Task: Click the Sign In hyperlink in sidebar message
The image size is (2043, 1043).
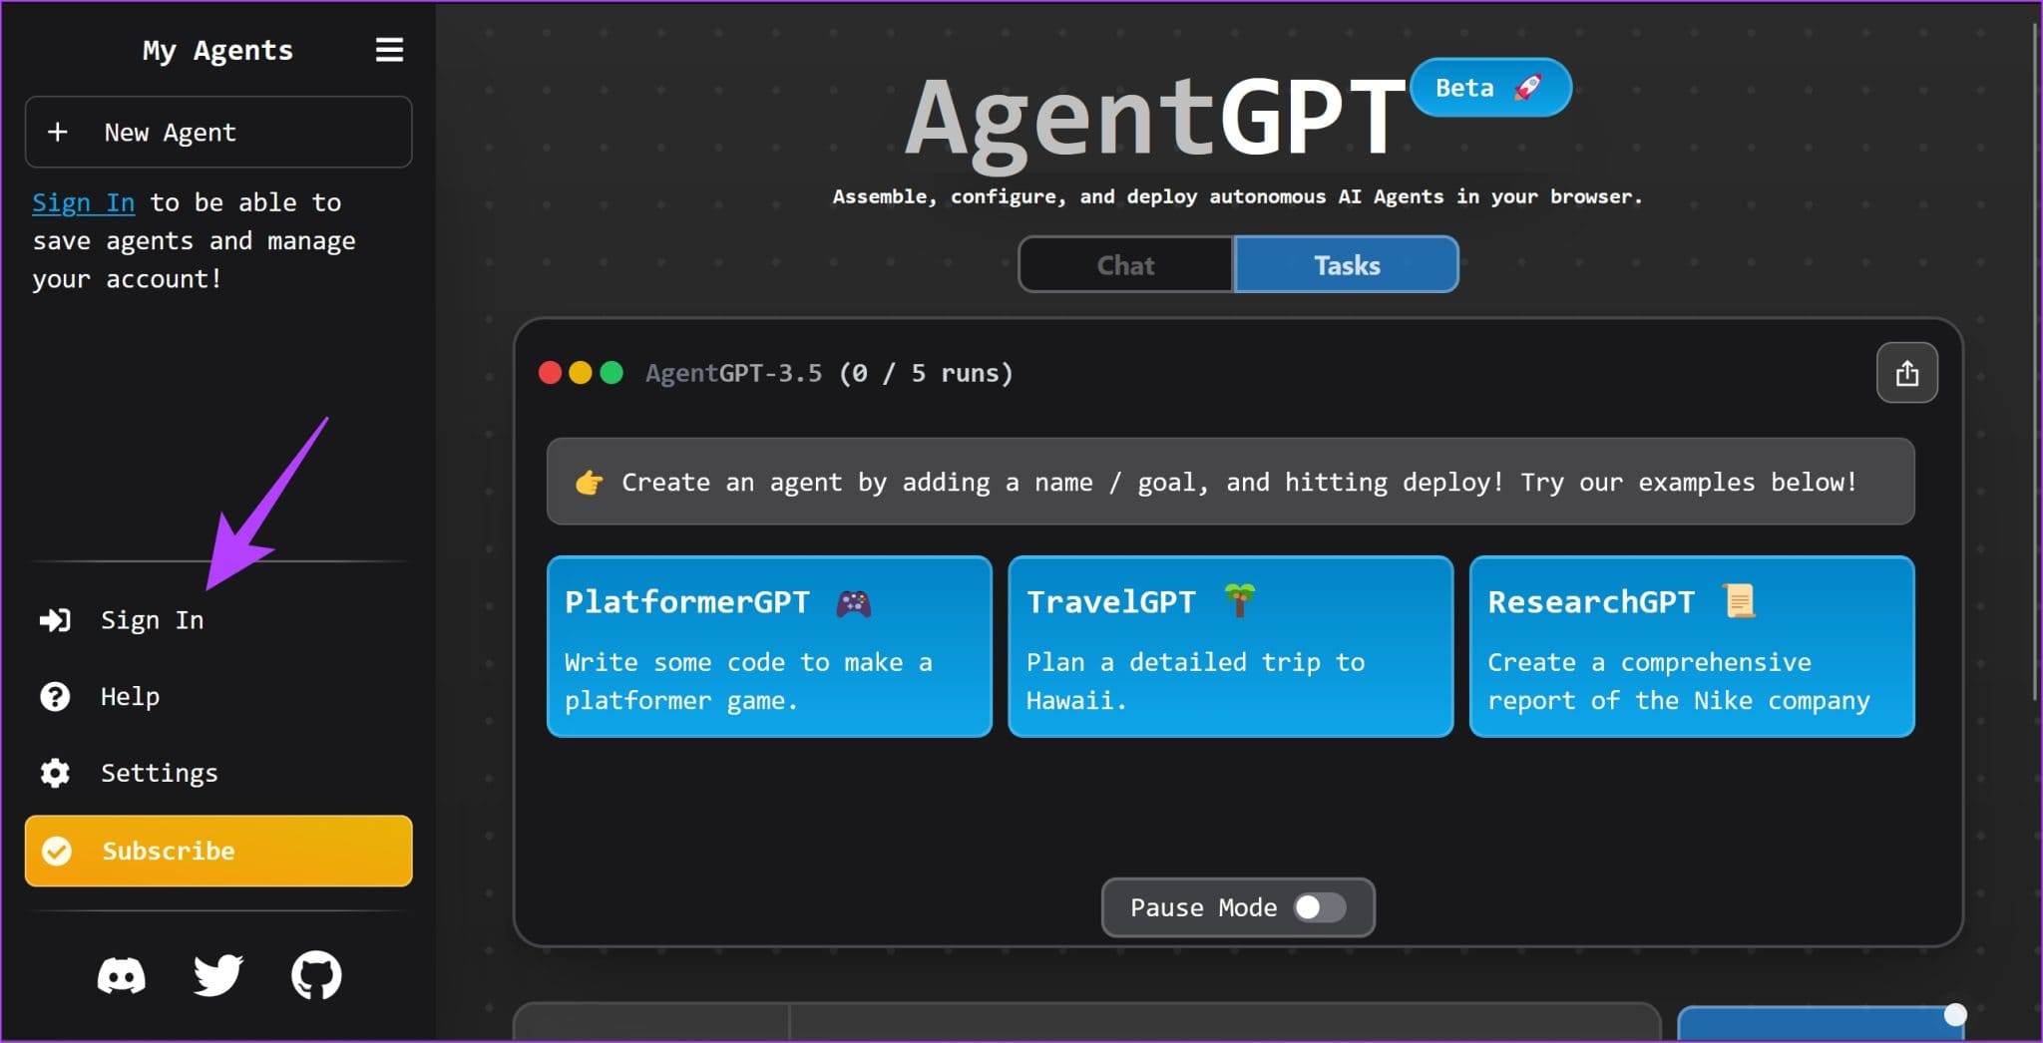Action: tap(84, 202)
